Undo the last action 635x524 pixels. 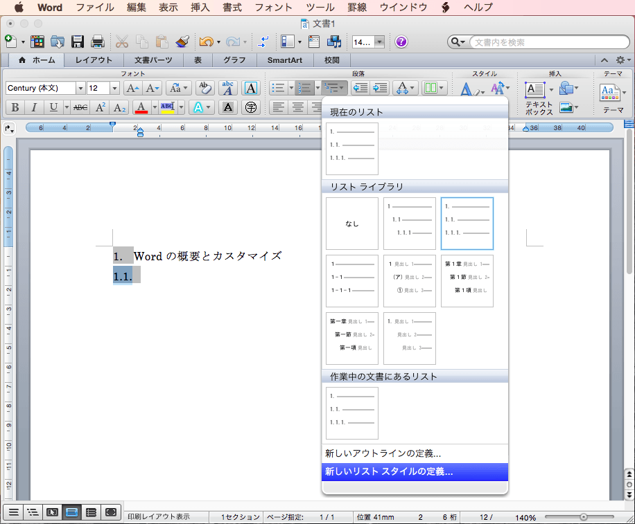pyautogui.click(x=206, y=42)
